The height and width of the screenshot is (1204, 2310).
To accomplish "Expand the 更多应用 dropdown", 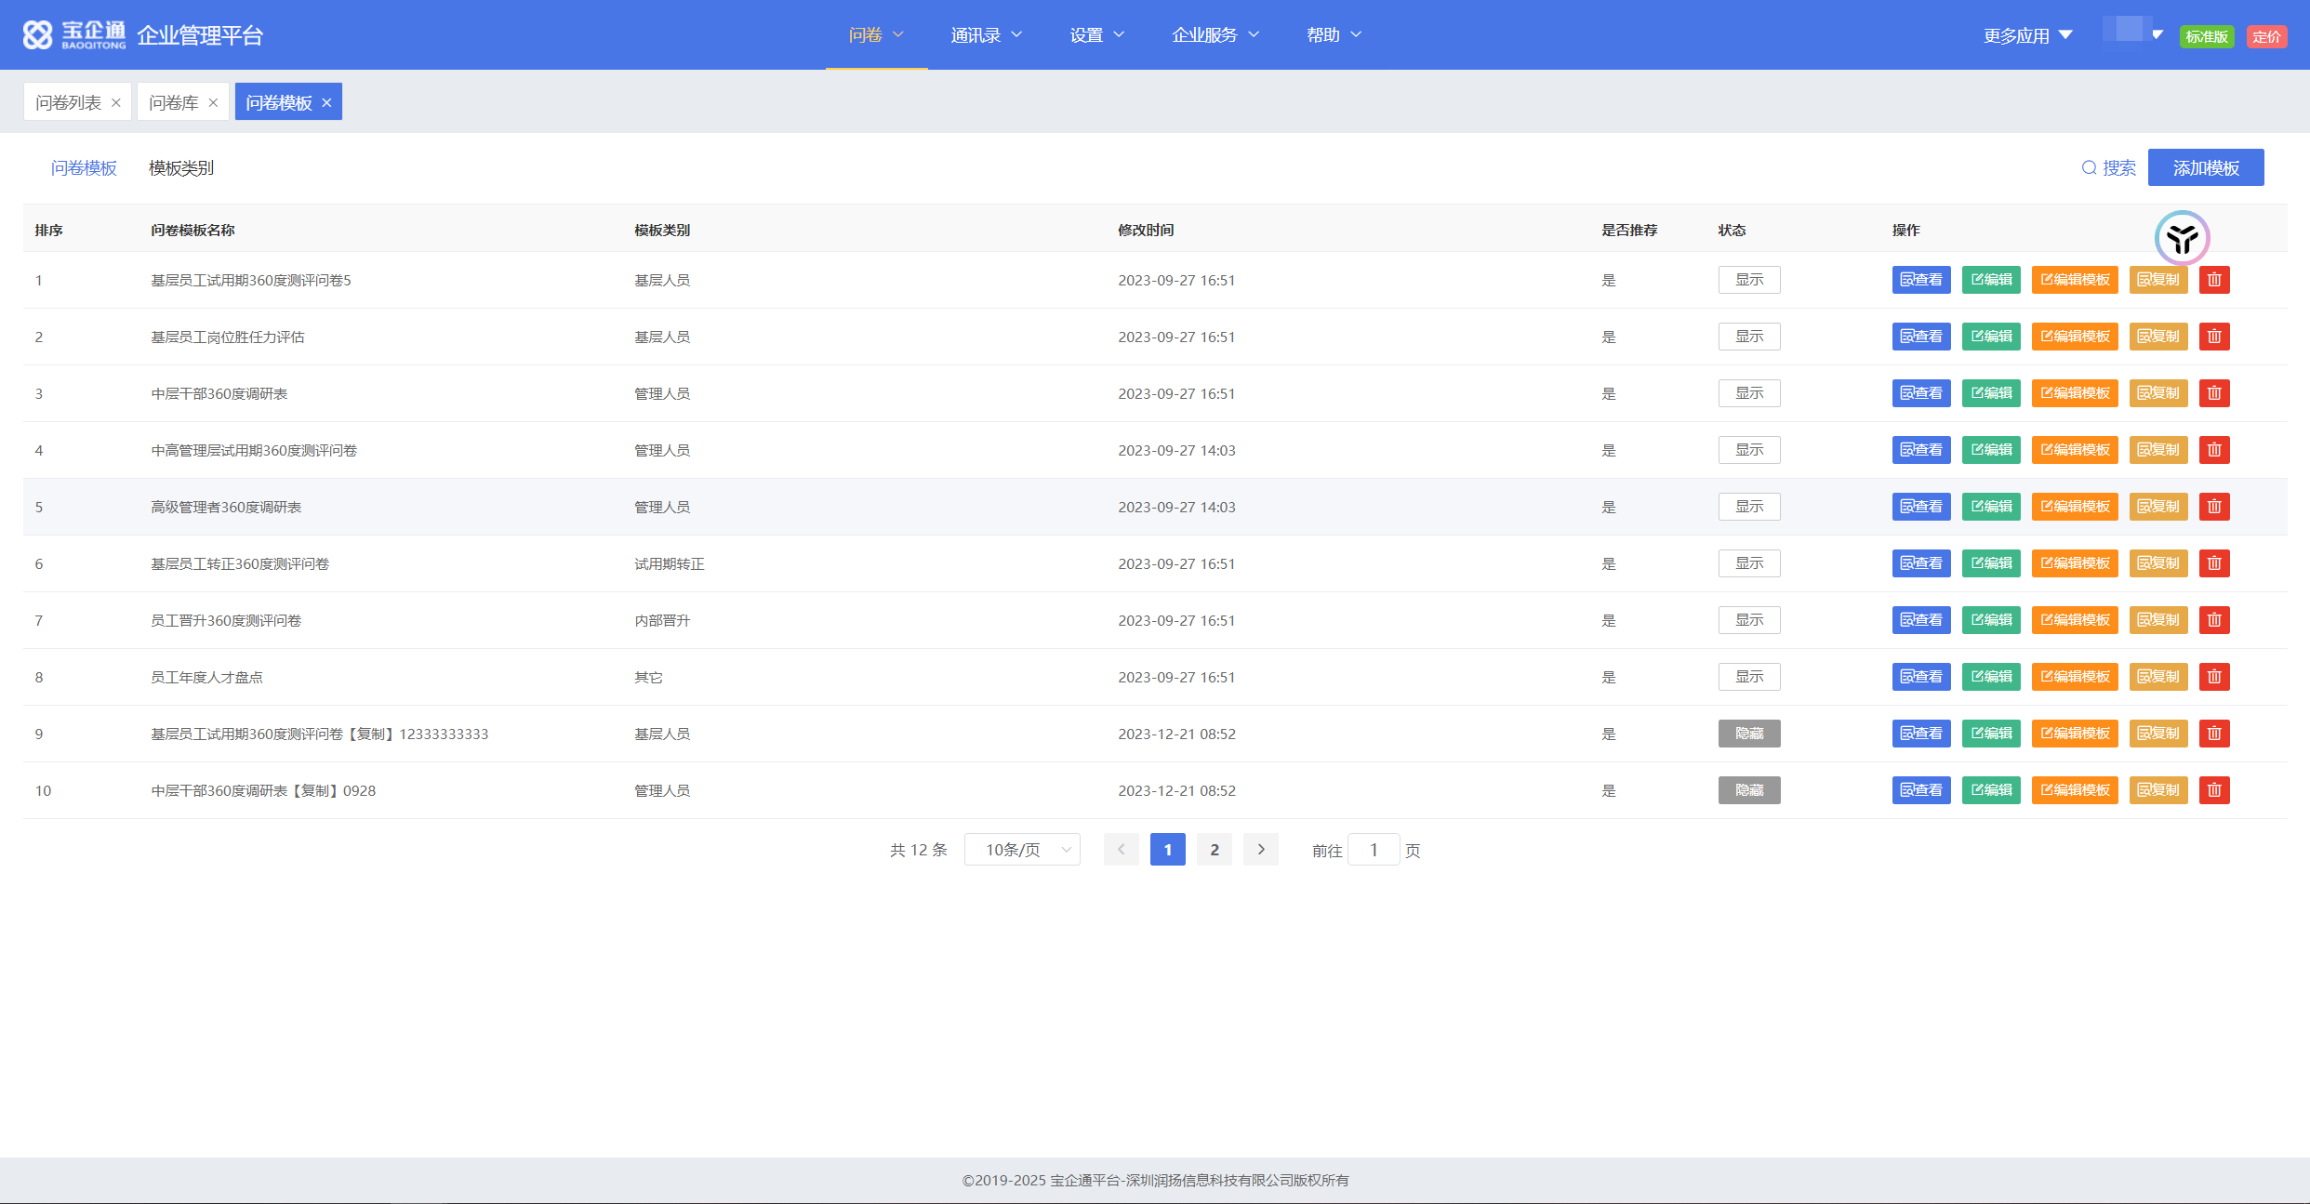I will pyautogui.click(x=2027, y=35).
